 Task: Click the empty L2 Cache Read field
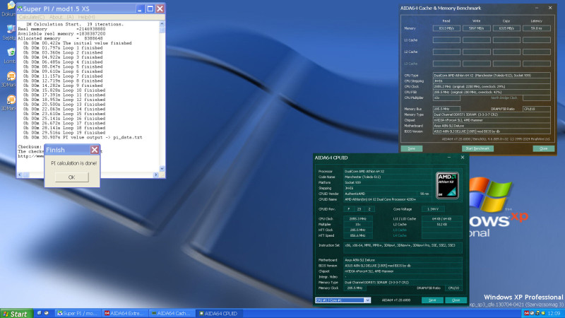pyautogui.click(x=446, y=52)
